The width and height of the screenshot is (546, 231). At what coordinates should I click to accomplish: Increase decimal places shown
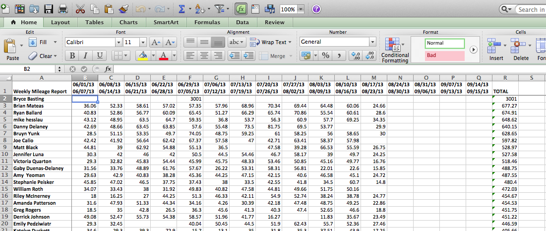[356, 56]
